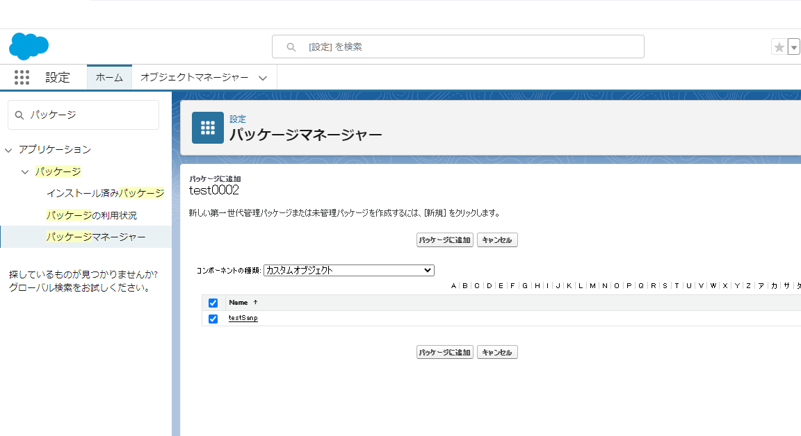Viewport: 801px width, 436px height.
Task: Click the magnifier icon in the 設定 search bar
Action: click(x=291, y=47)
